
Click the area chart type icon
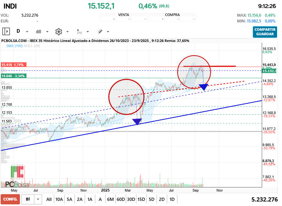[39, 31]
